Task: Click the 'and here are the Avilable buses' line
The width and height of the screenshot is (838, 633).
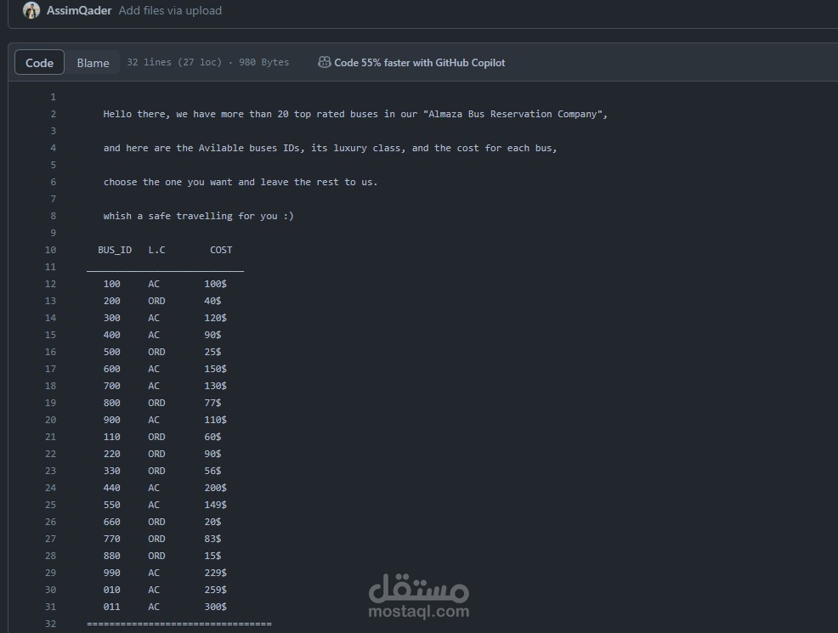Action: (x=331, y=148)
